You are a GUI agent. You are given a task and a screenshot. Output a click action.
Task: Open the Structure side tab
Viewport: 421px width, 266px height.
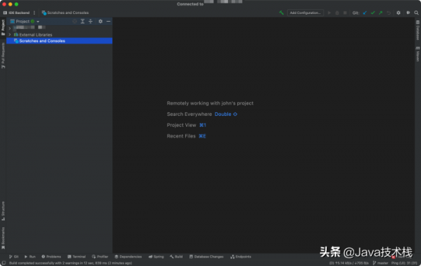click(3, 211)
